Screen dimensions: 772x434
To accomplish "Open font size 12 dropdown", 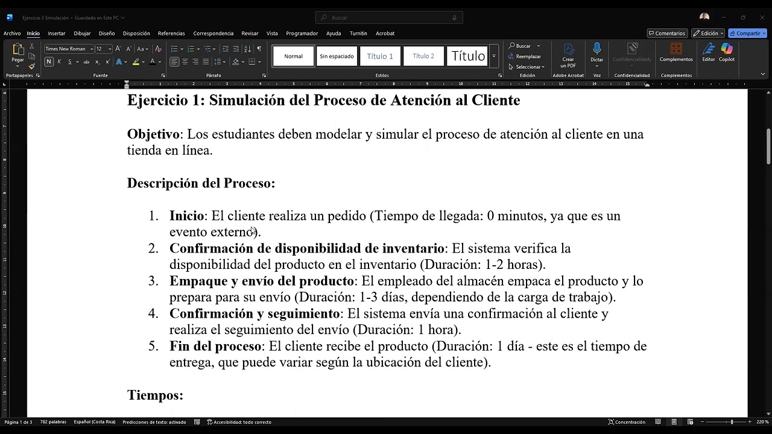I will click(110, 49).
